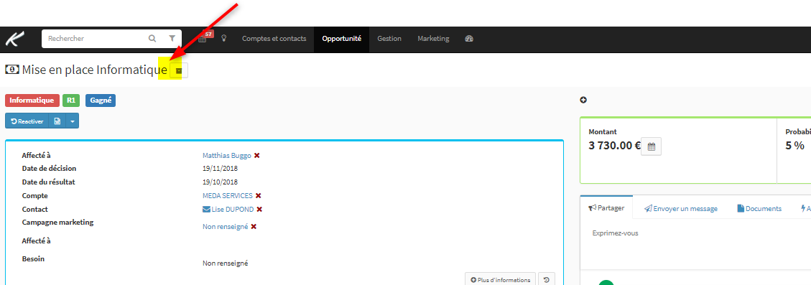Switch to the Documents tab
This screenshot has width=811, height=285.
(759, 208)
